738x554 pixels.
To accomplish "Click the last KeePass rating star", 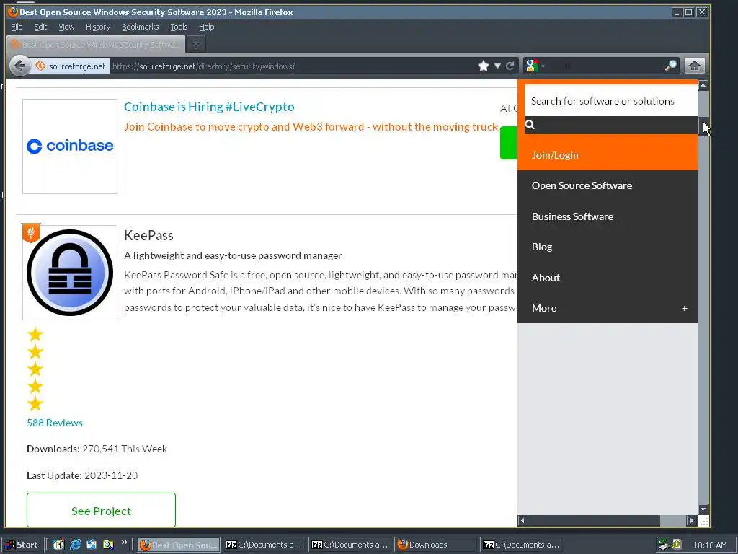I will pos(35,404).
